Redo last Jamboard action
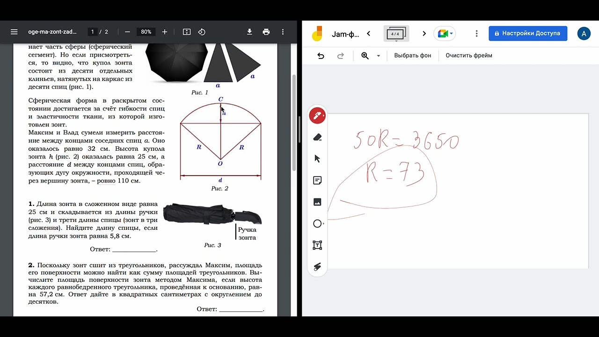 [341, 56]
